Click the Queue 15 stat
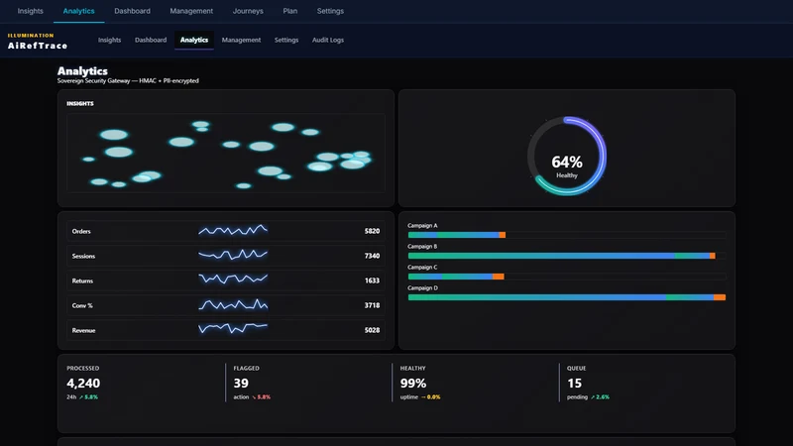Viewport: 793px width, 446px height. tap(575, 384)
